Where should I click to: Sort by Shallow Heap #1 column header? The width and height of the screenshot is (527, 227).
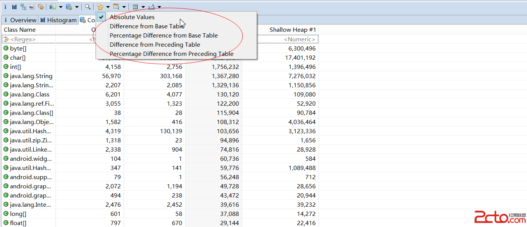click(292, 29)
